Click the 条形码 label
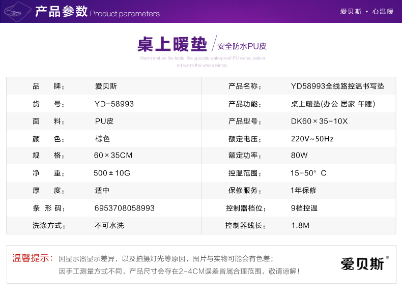The image size is (402, 301). (x=49, y=208)
